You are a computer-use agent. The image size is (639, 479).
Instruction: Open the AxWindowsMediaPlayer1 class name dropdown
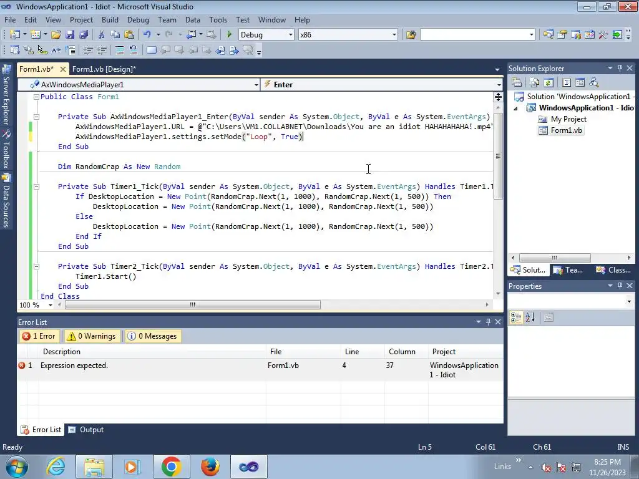256,85
